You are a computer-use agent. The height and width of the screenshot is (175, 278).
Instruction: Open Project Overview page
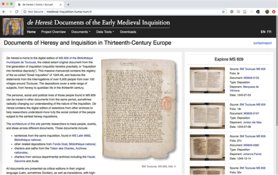coord(53,32)
